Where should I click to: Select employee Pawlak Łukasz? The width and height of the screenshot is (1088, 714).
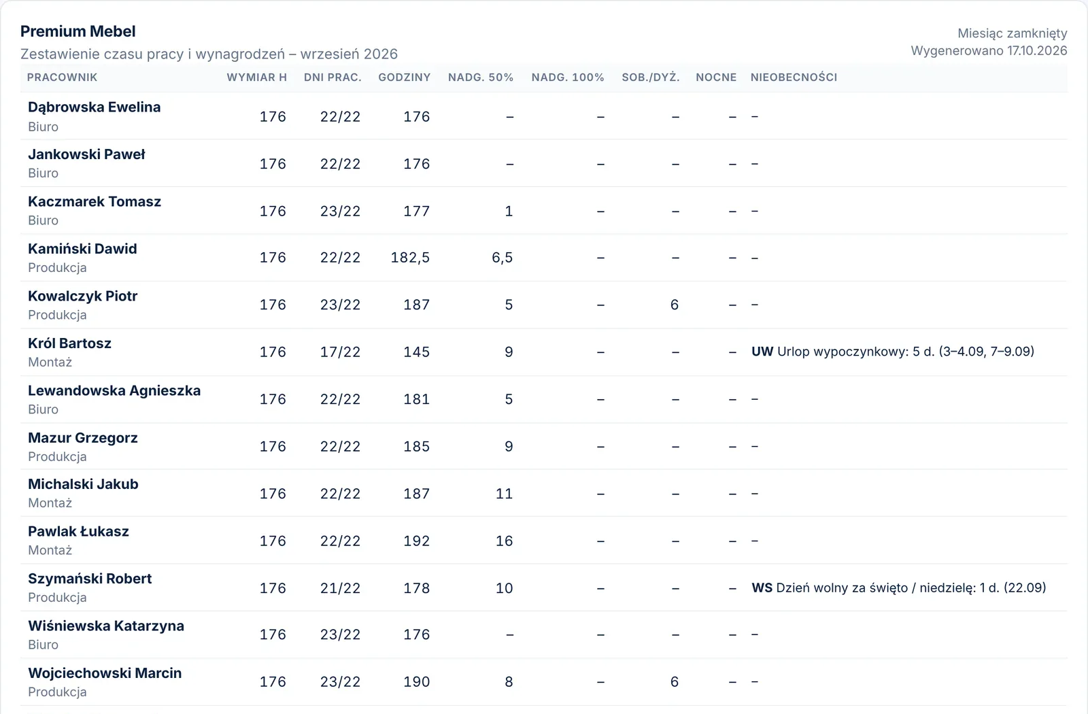(78, 532)
